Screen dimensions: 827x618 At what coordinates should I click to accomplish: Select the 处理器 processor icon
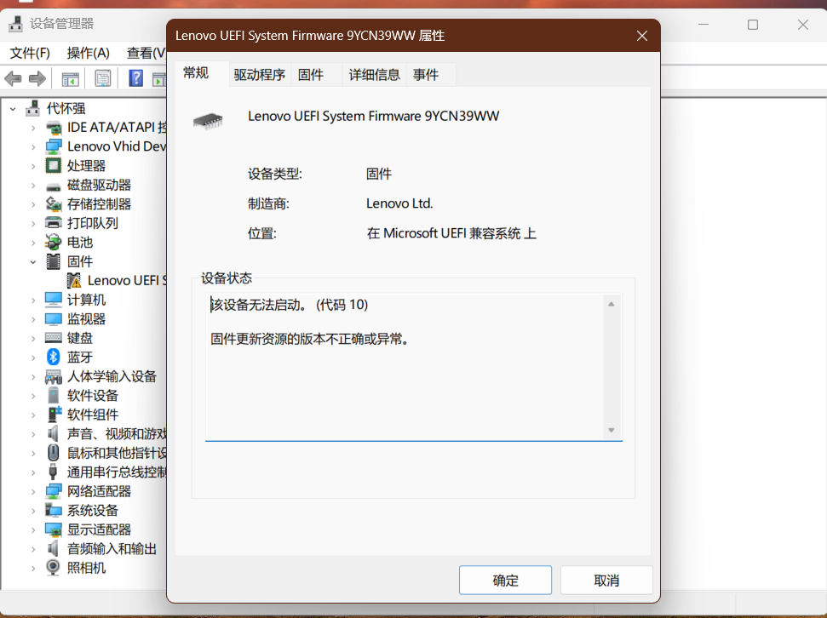[54, 166]
